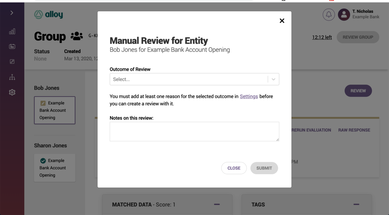Click the dropdown chevron beside Select
389x215 pixels.
click(x=273, y=79)
